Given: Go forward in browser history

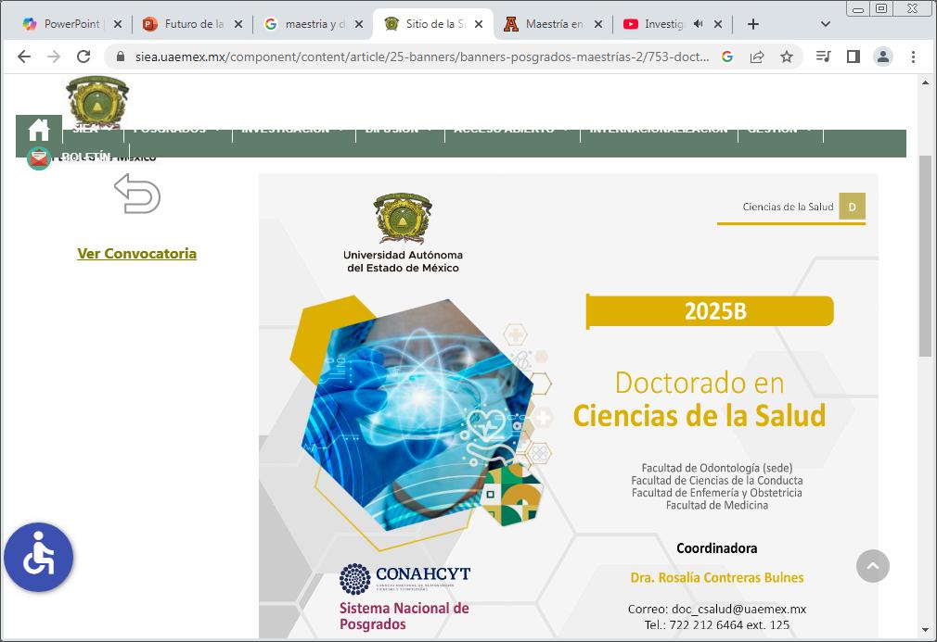Looking at the screenshot, I should (54, 57).
